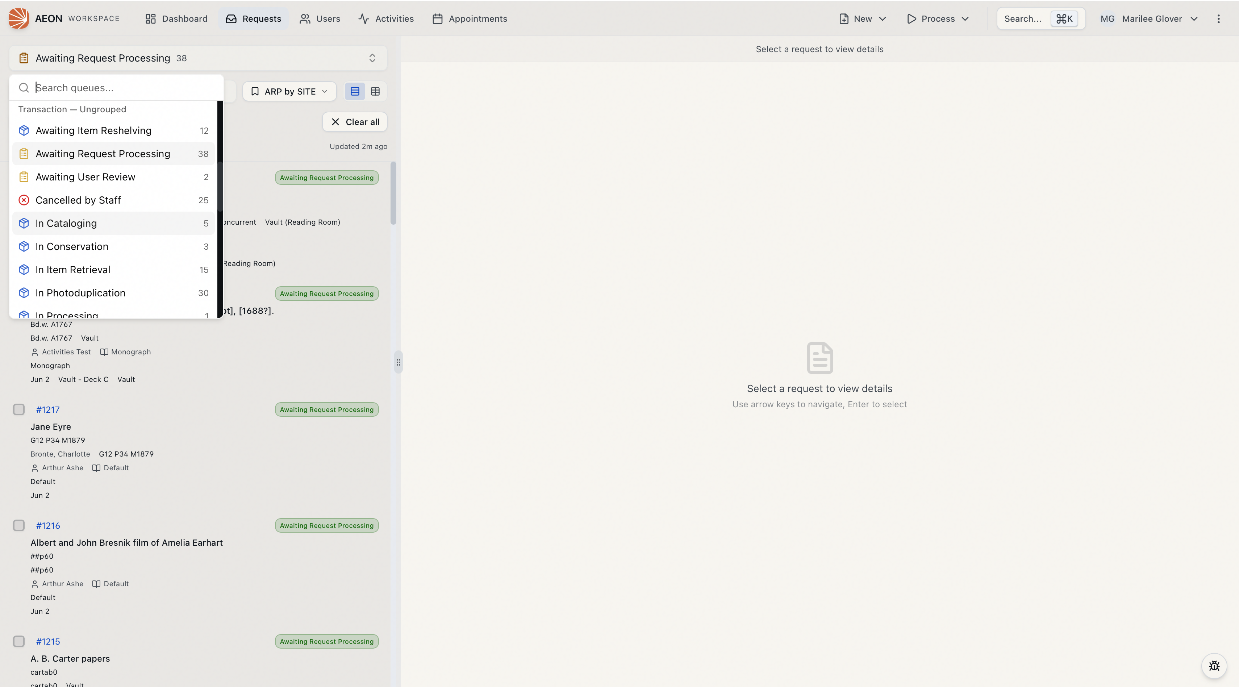The image size is (1239, 687).
Task: Expand the New dropdown menu
Action: pyautogui.click(x=862, y=18)
